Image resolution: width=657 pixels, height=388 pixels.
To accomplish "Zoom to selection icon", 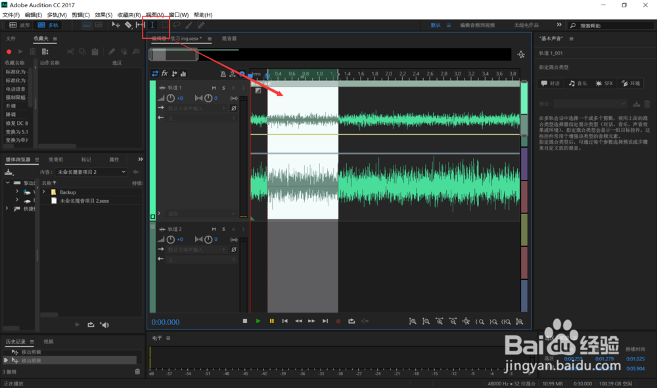I will 506,322.
